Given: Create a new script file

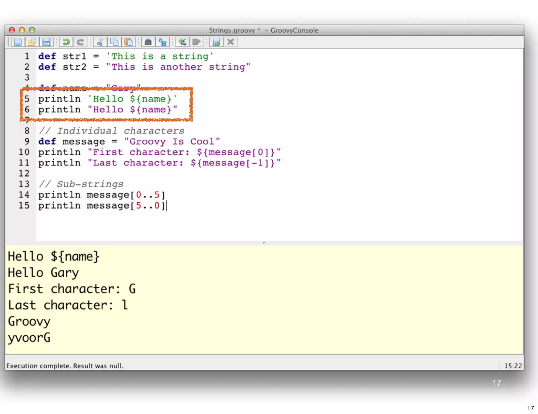Looking at the screenshot, I should click(18, 42).
